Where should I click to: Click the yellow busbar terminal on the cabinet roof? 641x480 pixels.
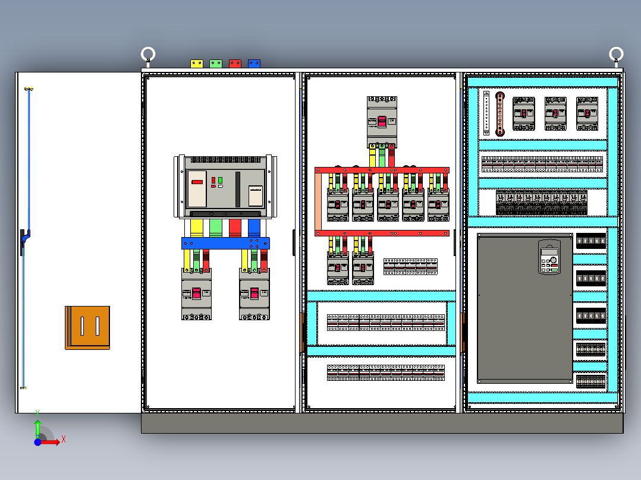[197, 64]
